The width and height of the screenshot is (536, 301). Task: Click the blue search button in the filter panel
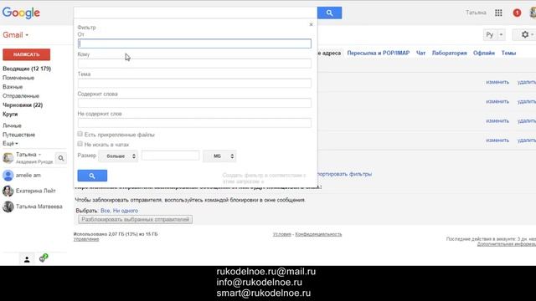coord(92,176)
